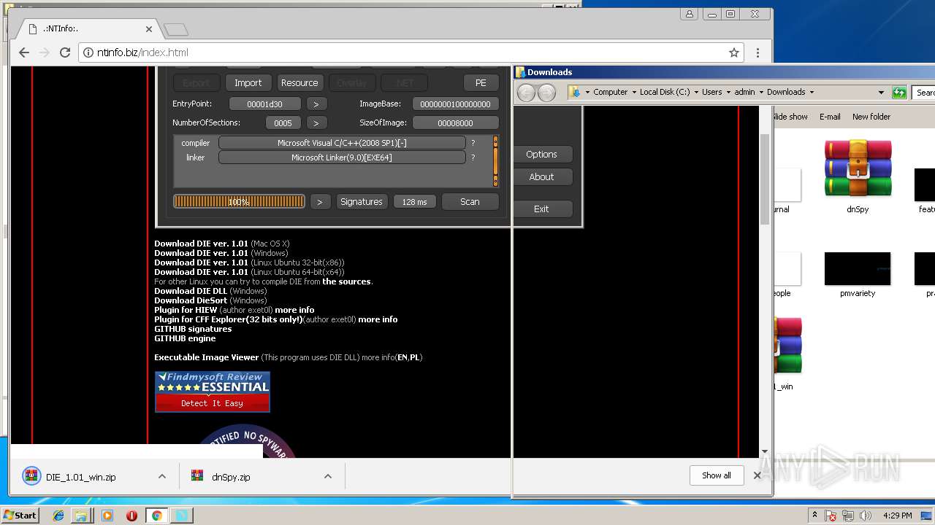This screenshot has height=525, width=935.
Task: Click the Findmysoft Essential review badge
Action: pos(212,392)
